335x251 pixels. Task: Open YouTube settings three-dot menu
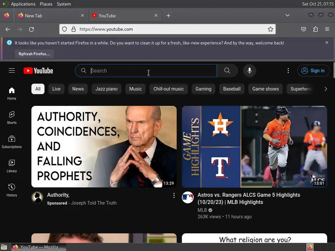(x=288, y=71)
